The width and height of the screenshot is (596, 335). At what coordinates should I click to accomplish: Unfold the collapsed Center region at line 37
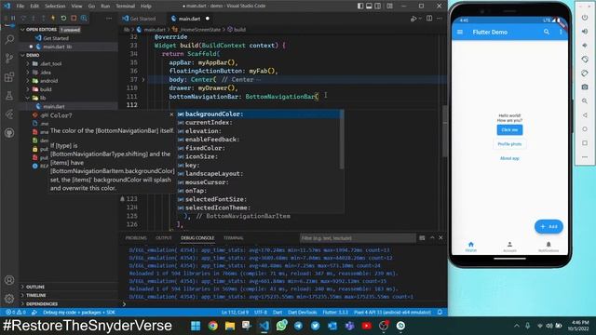pyautogui.click(x=143, y=80)
